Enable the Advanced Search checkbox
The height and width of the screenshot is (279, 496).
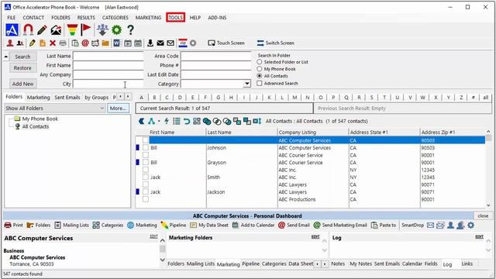(260, 83)
